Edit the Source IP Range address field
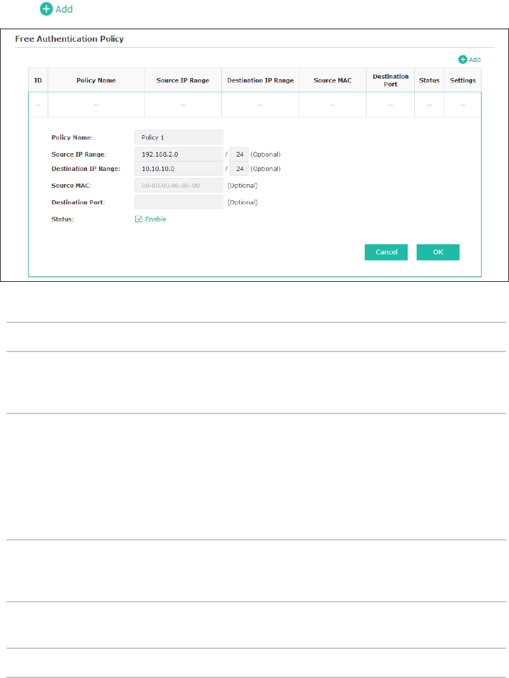This screenshot has height=678, width=509. [x=179, y=154]
